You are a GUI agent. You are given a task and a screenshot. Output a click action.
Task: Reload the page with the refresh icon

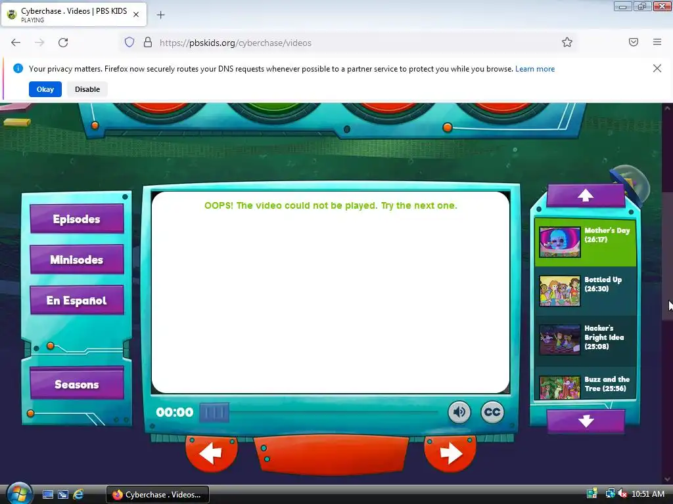pos(63,43)
